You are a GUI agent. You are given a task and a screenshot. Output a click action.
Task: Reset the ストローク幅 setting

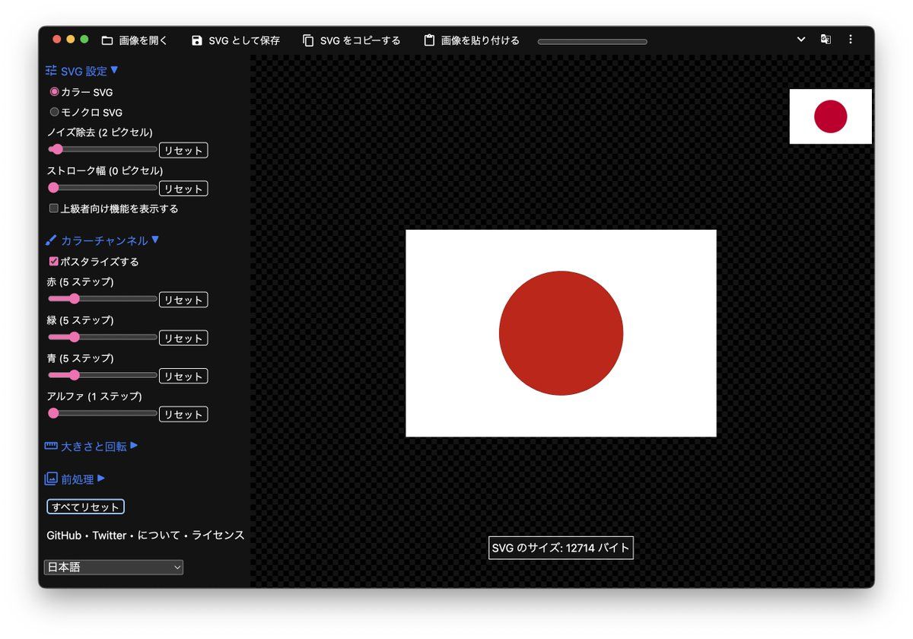(183, 189)
